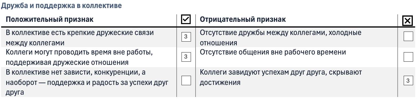
Task: Click the word 'отношения' under 'Отсутствие дружбы'
Action: coord(218,43)
